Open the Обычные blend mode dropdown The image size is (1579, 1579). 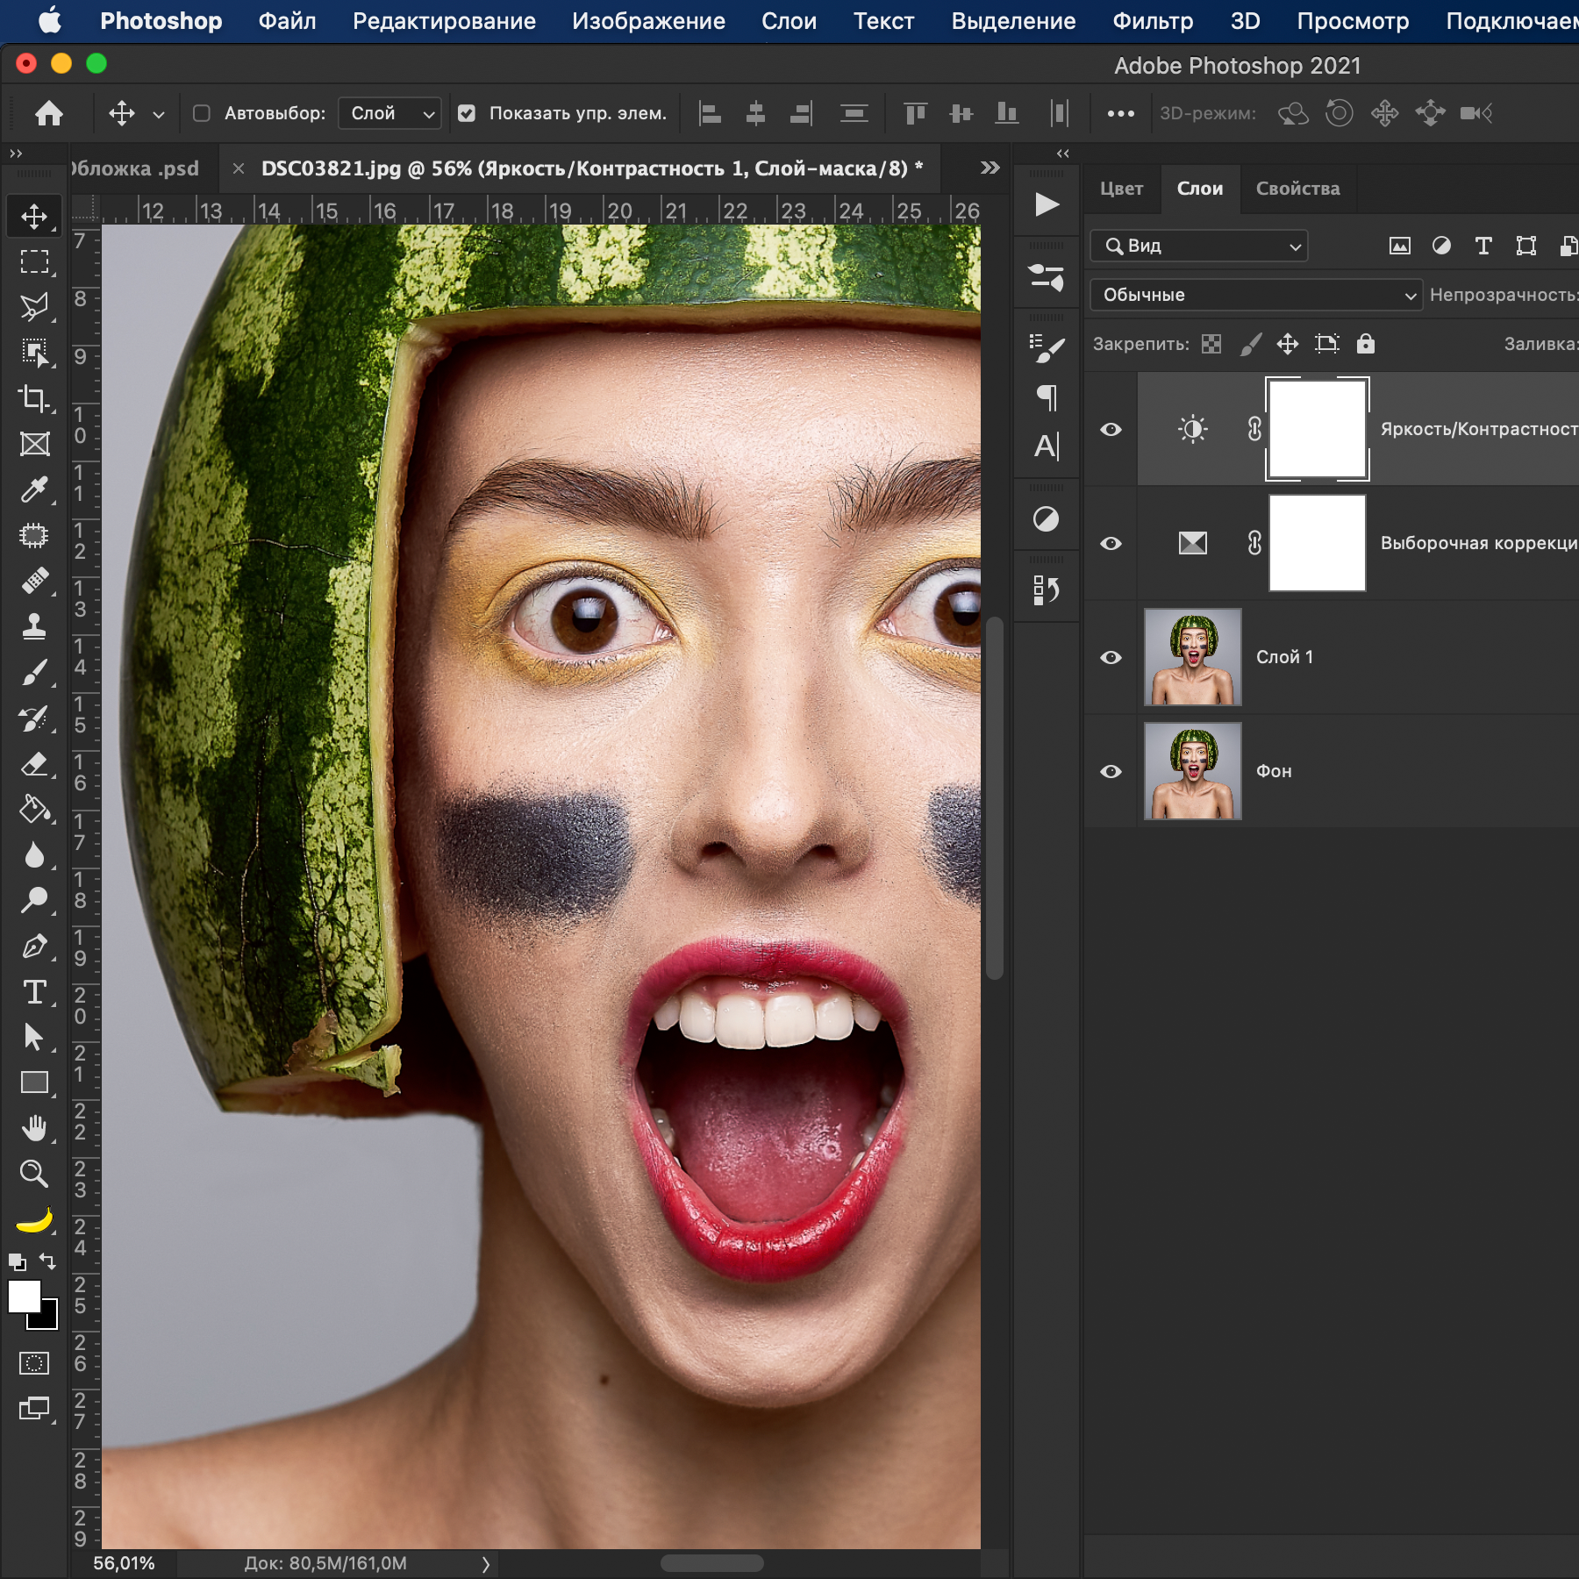tap(1255, 295)
